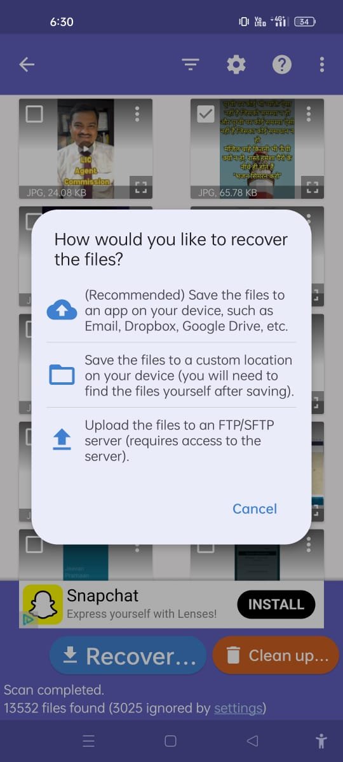The height and width of the screenshot is (762, 343).
Task: Open settings gear icon in toolbar
Action: coord(236,64)
